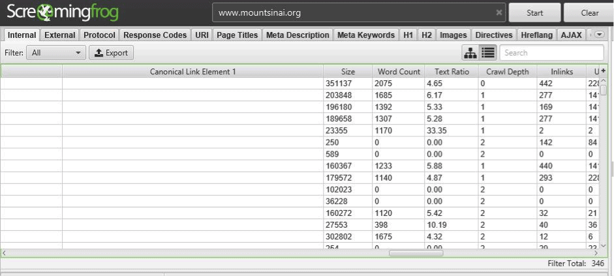Switch to the External tab
The width and height of the screenshot is (614, 276).
tap(59, 35)
